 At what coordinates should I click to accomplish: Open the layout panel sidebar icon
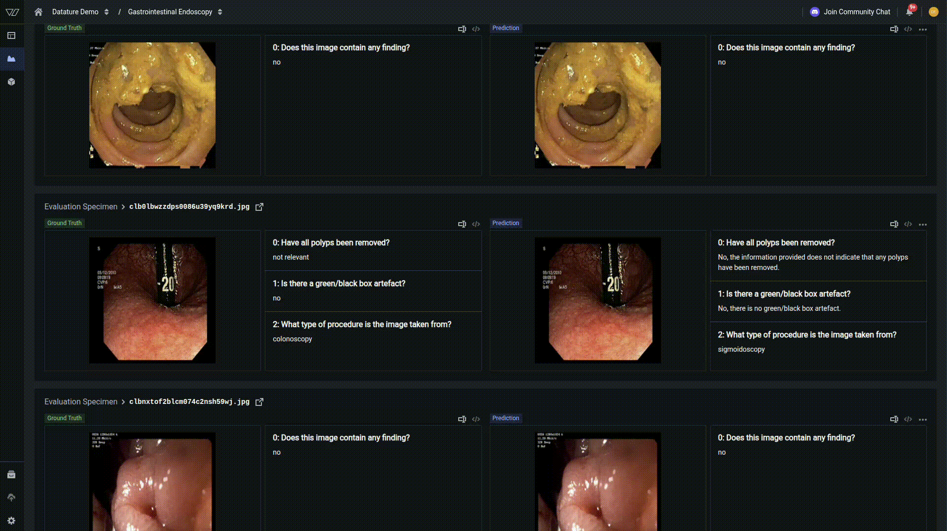(11, 35)
